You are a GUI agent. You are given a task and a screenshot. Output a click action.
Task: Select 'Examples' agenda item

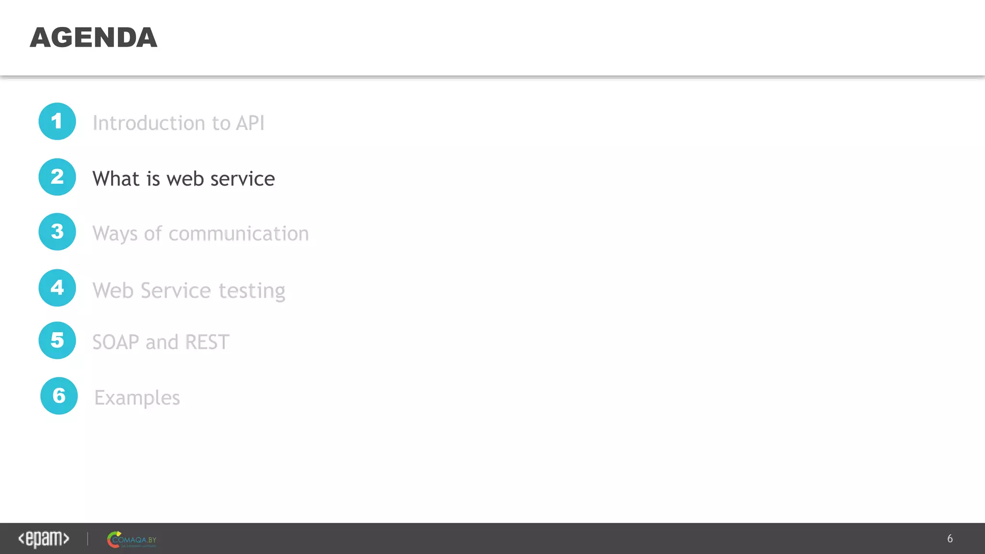click(137, 398)
